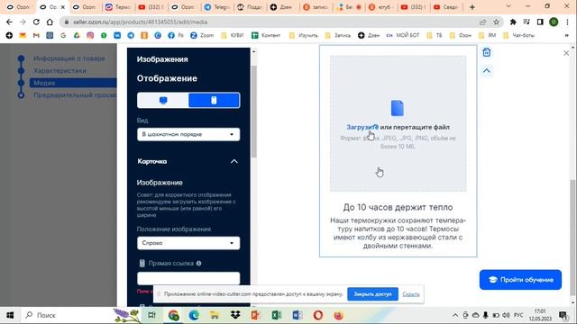Open 'МОЙ БОТ' bookmark
Image resolution: width=577 pixels, height=324 pixels.
pyautogui.click(x=403, y=35)
